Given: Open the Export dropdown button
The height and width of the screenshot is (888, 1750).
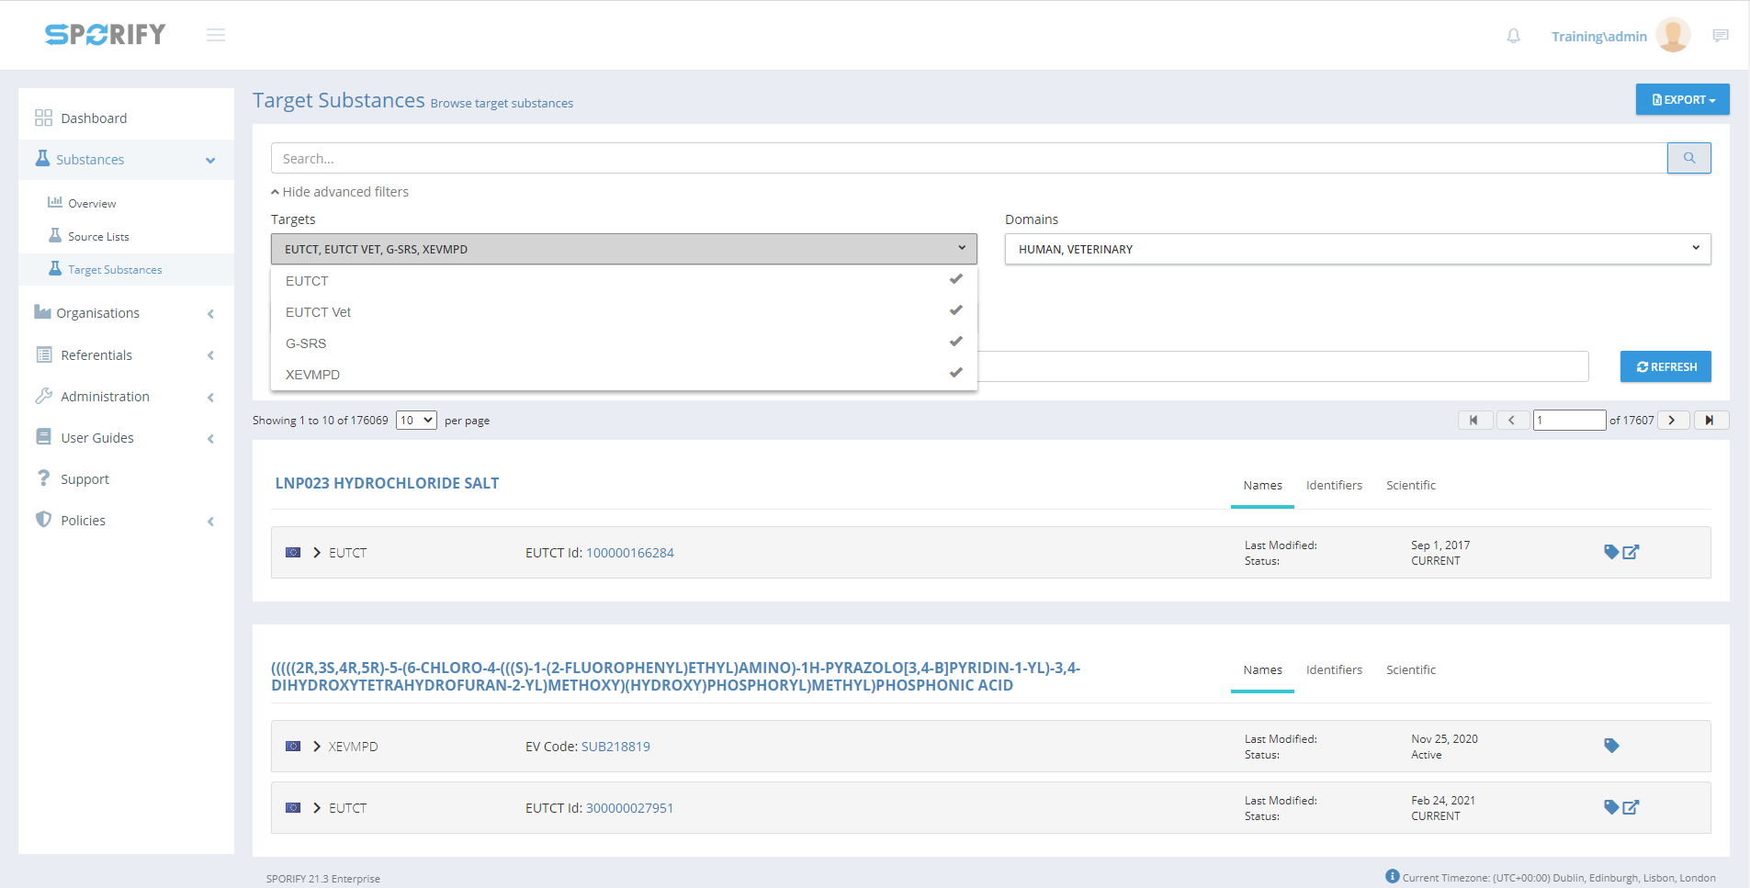Looking at the screenshot, I should point(1682,99).
